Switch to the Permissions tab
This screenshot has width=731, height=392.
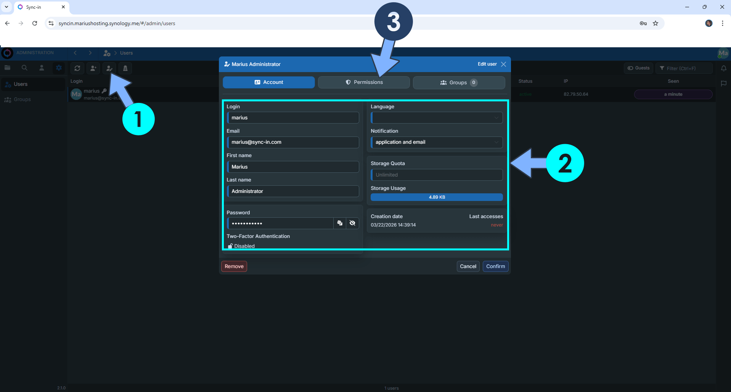tap(363, 82)
